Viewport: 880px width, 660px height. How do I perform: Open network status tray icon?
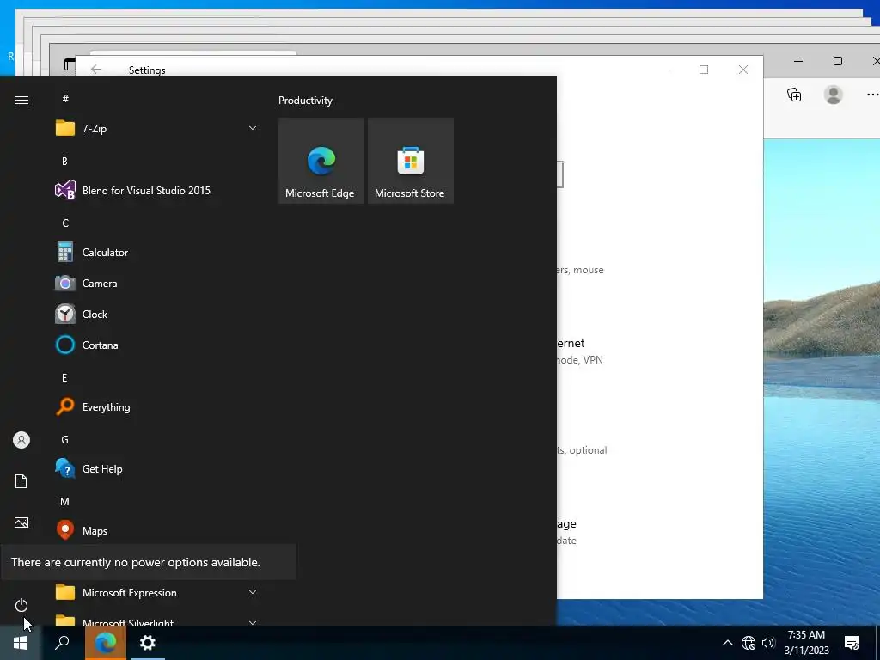[749, 643]
